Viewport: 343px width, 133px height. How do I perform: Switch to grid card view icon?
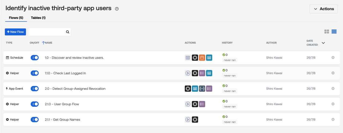point(327,32)
